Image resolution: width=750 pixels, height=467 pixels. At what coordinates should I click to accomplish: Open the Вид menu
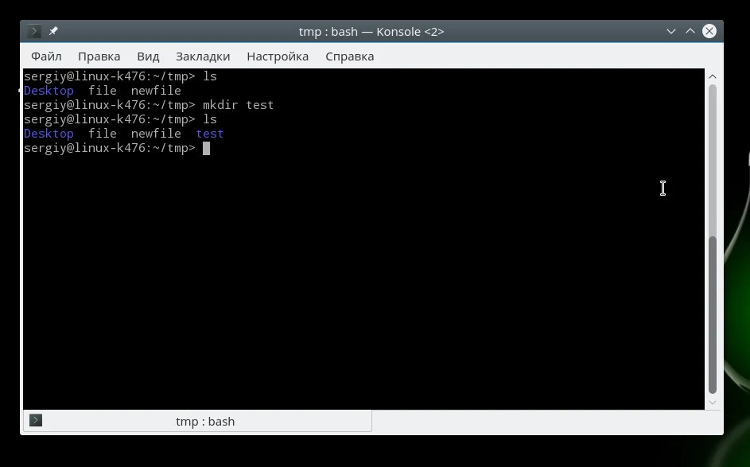[x=148, y=56]
